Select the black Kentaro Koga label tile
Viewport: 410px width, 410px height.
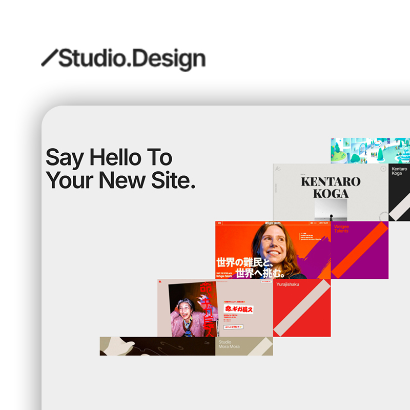(399, 193)
